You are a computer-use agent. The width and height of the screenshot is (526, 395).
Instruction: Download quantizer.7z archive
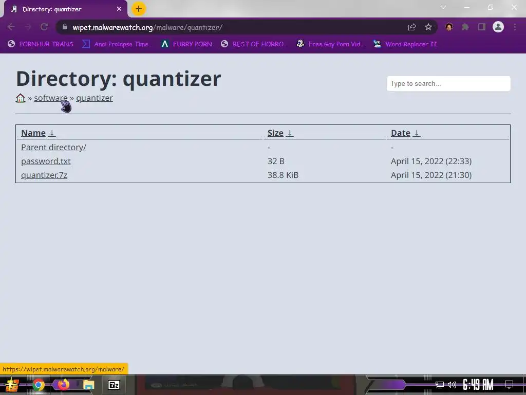(x=44, y=175)
